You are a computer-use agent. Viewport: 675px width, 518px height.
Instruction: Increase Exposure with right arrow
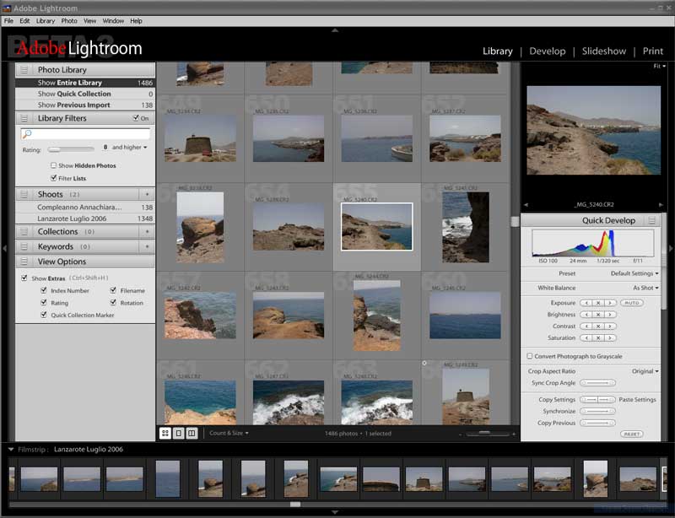point(610,303)
